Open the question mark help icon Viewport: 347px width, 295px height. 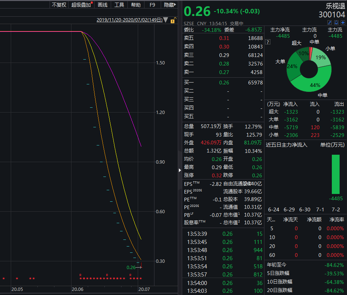point(268,42)
